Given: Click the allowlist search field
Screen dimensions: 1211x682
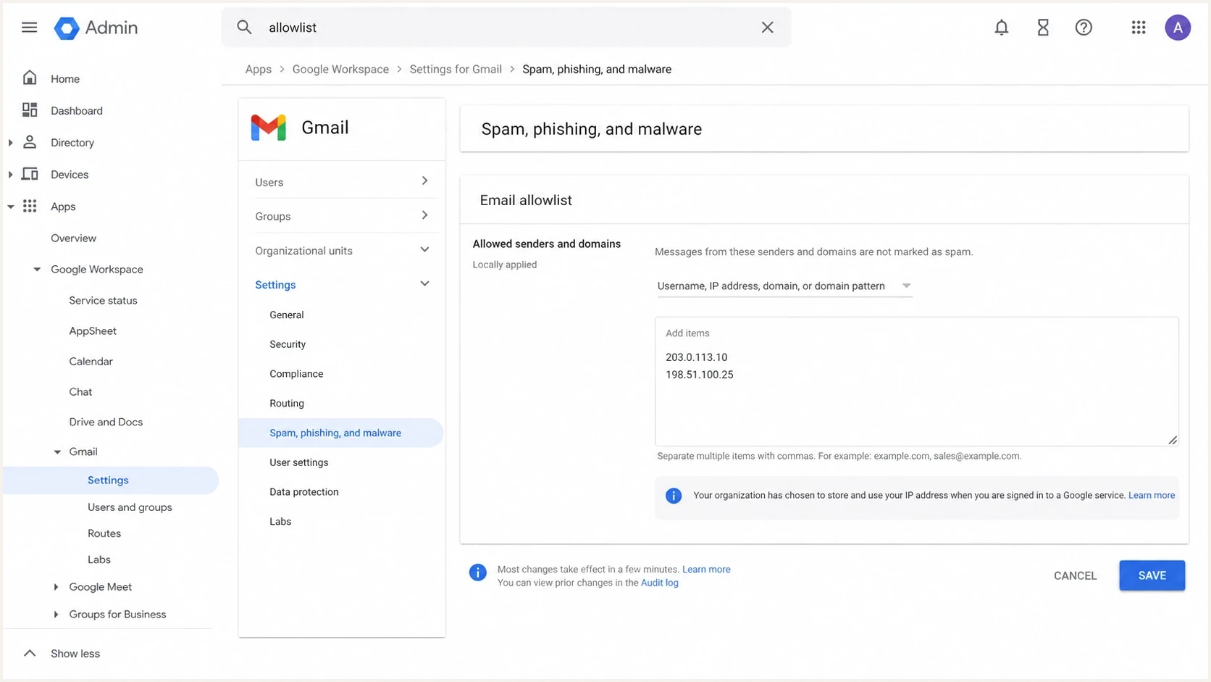Looking at the screenshot, I should tap(507, 28).
